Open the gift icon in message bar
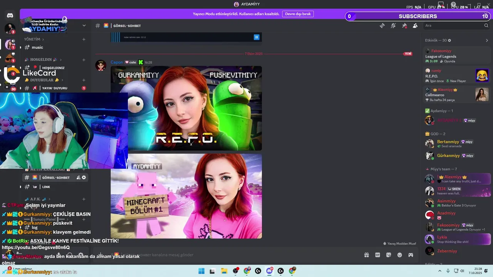Image resolution: width=493 pixels, height=277 pixels. pos(366,255)
